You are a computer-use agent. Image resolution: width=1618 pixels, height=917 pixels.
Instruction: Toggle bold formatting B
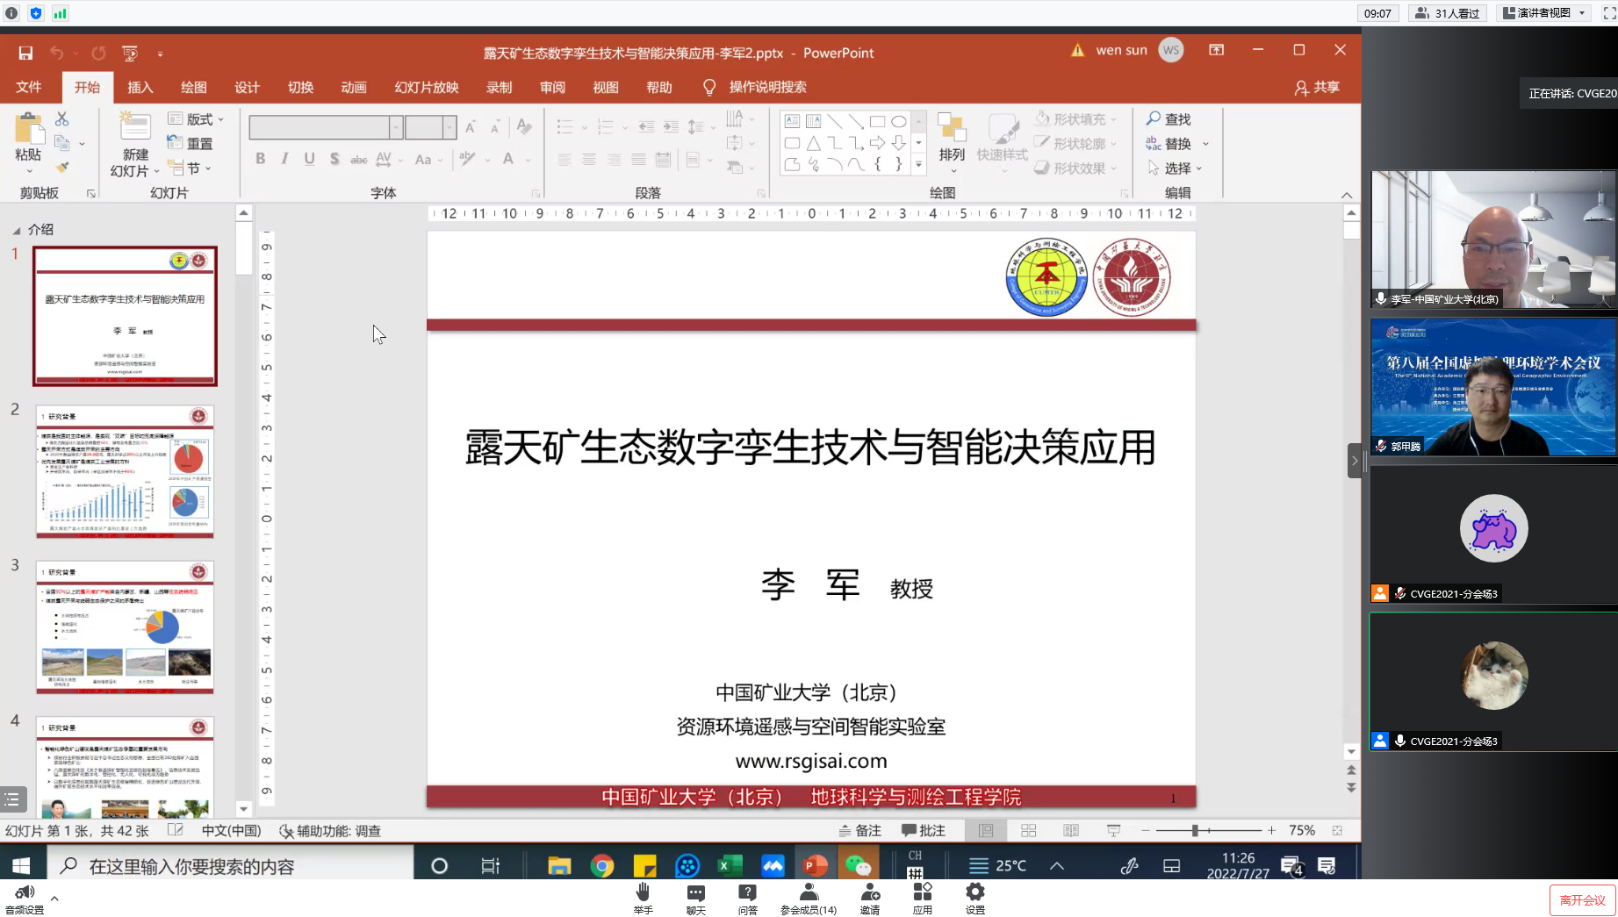[x=260, y=159]
